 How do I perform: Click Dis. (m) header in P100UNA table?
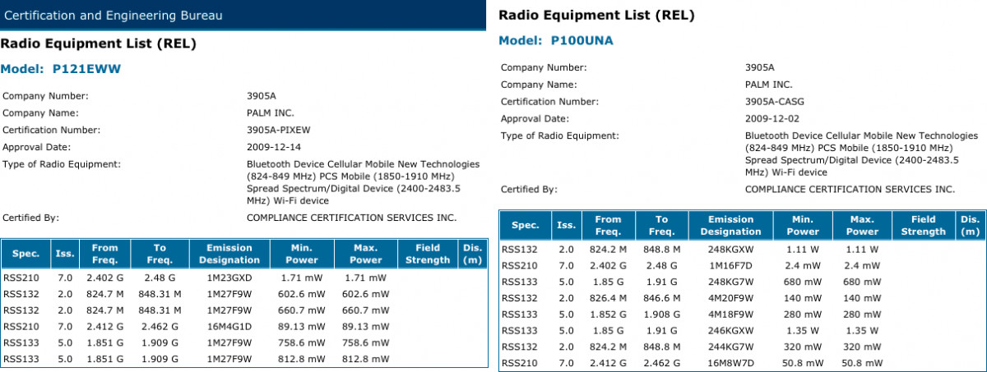969,225
